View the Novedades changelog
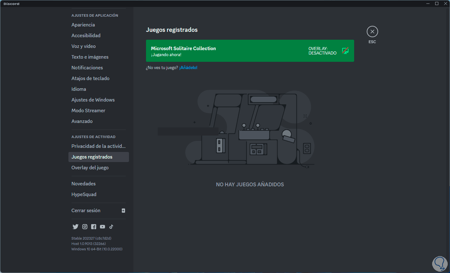The height and width of the screenshot is (273, 450). click(98, 184)
